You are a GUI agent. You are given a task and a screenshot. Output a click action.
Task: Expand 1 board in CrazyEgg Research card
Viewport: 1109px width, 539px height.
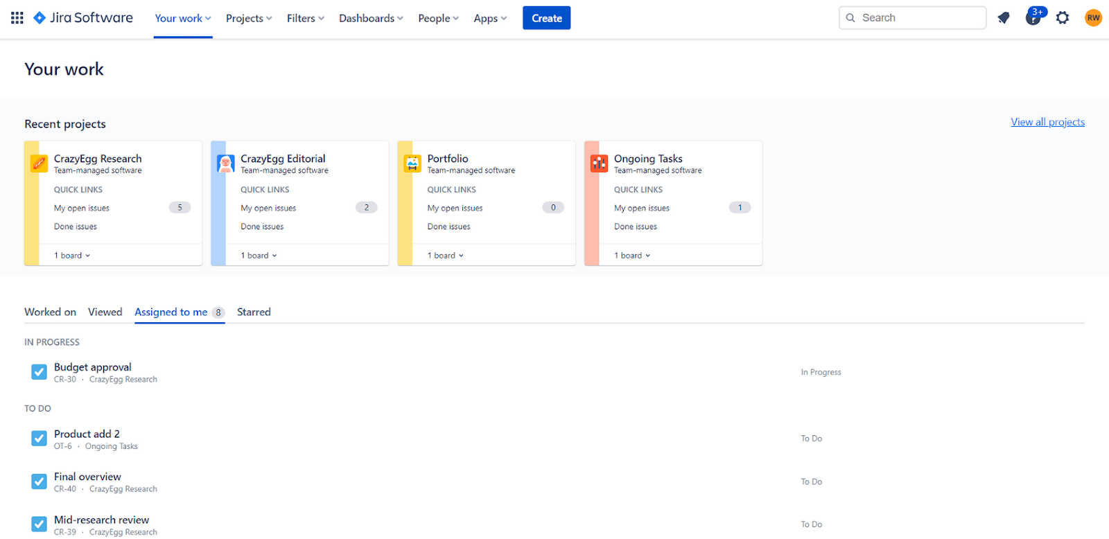(72, 256)
